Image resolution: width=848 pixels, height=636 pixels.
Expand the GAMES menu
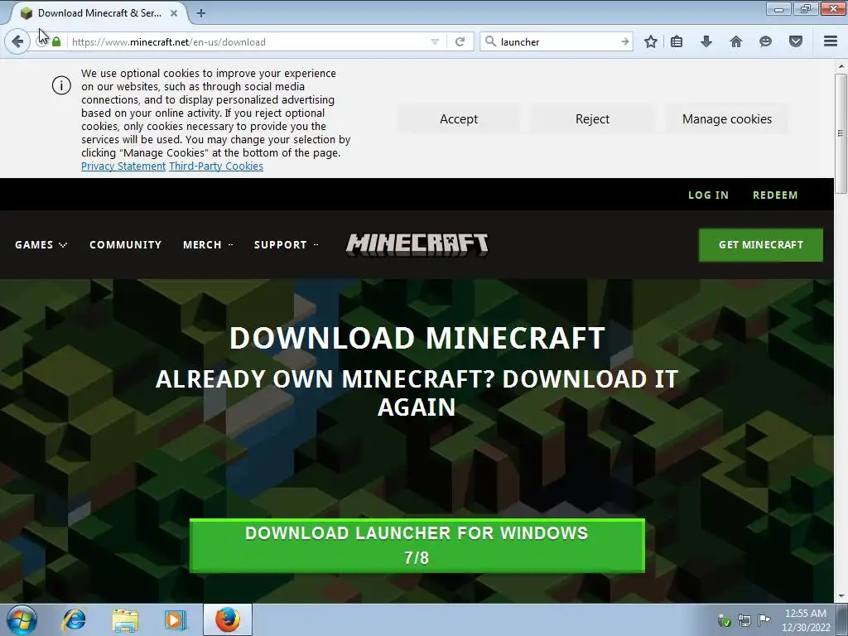(41, 244)
